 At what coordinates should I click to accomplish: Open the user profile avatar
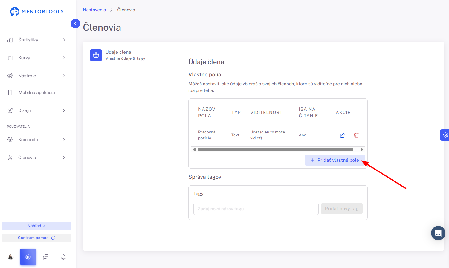tap(10, 257)
